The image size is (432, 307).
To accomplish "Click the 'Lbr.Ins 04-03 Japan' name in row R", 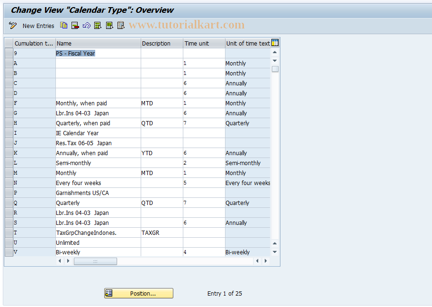I will (x=98, y=213).
